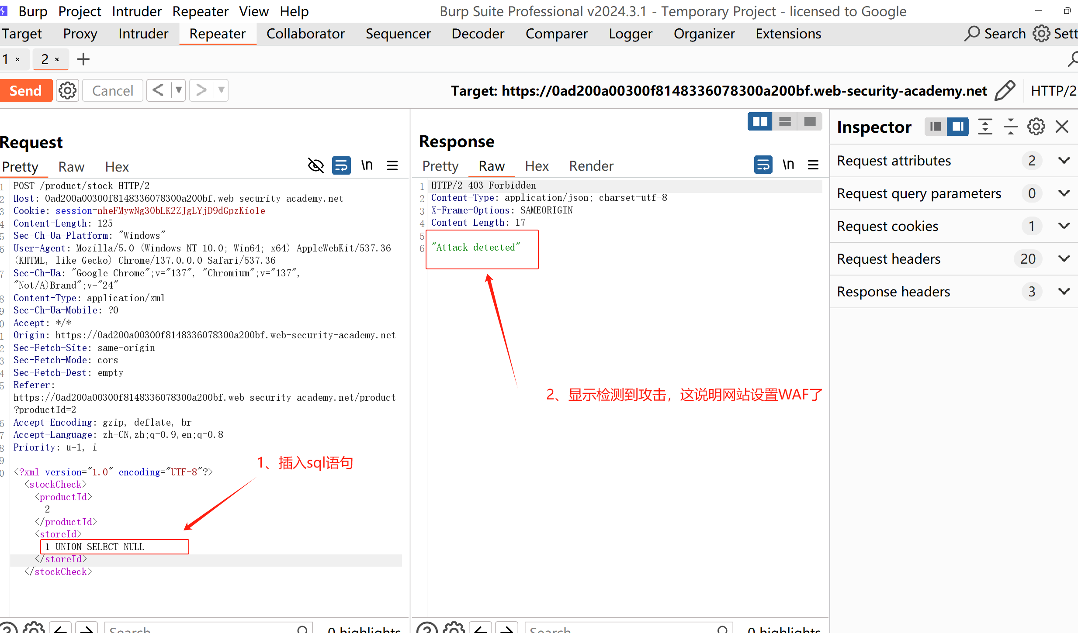Click the Response search input field
Viewport: 1078px width, 633px height.
pos(620,629)
